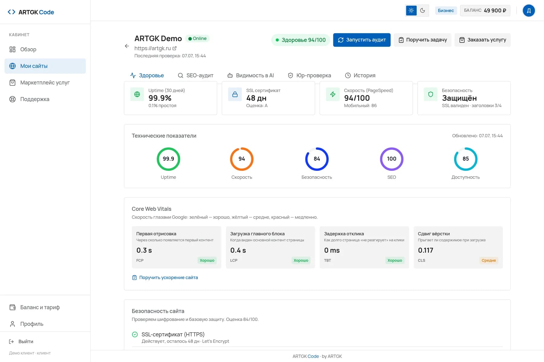Open Маркетплейс услуг in the sidebar
Viewport: 544px width, 362px height.
pos(45,83)
